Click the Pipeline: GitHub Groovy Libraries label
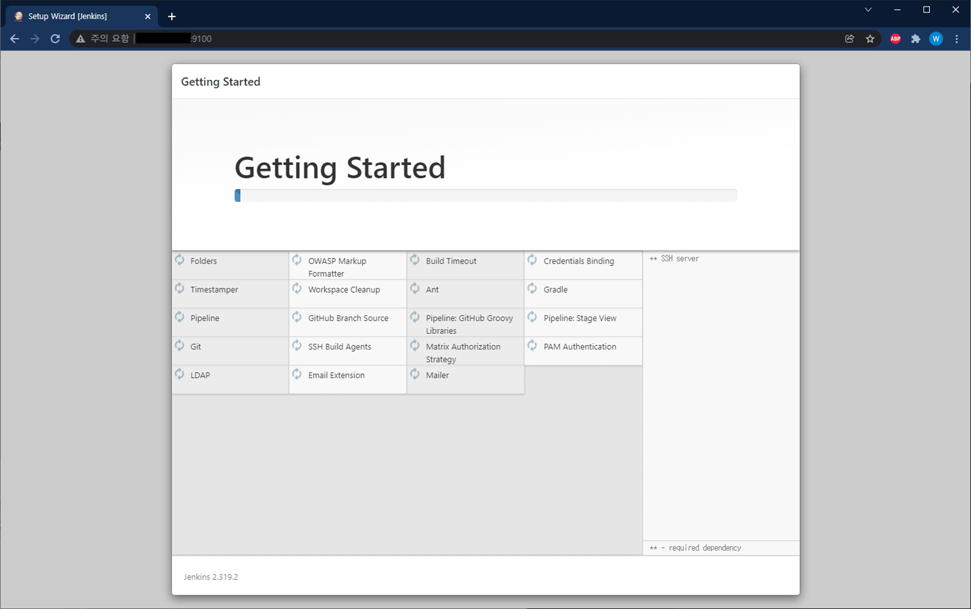Viewport: 971px width, 609px height. point(469,324)
